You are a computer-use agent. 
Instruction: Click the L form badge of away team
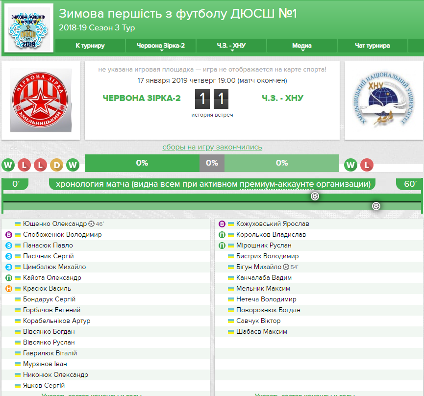coord(367,165)
